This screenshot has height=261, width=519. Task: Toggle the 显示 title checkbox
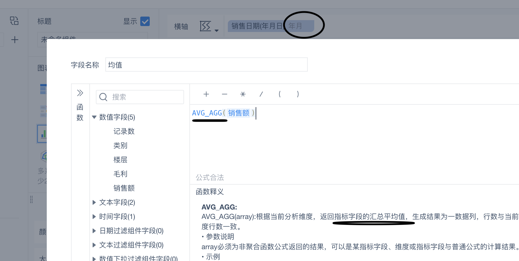click(x=145, y=21)
